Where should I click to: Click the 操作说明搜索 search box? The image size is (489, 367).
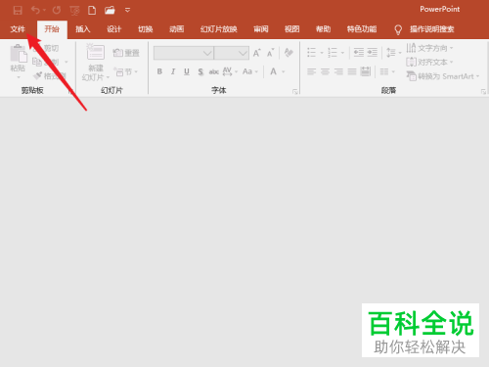[x=432, y=29]
